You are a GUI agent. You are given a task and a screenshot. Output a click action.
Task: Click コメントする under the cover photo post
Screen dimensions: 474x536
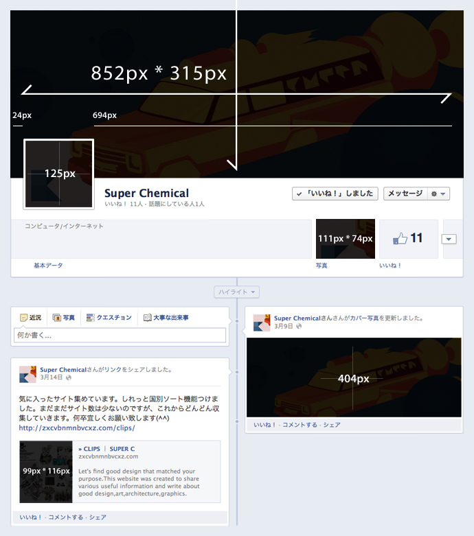click(x=300, y=425)
